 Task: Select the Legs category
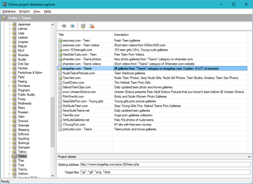click(21, 33)
